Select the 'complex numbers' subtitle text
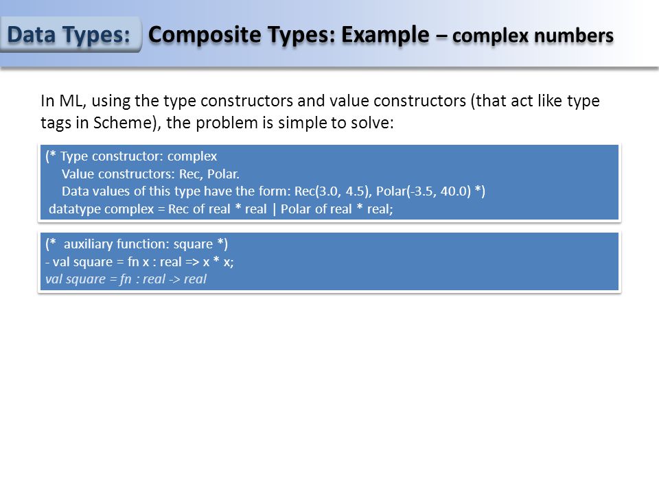The height and width of the screenshot is (494, 659). (533, 36)
